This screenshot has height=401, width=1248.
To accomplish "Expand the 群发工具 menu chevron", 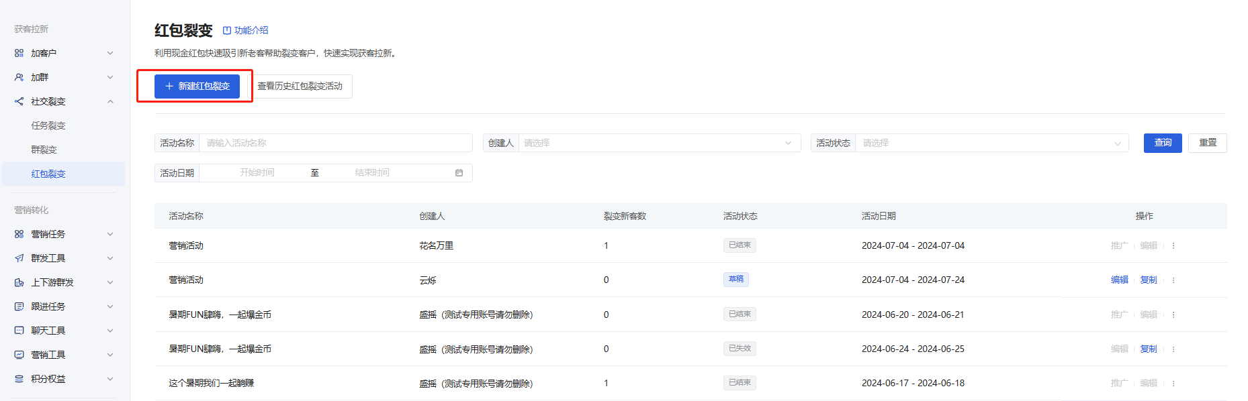I will [110, 258].
